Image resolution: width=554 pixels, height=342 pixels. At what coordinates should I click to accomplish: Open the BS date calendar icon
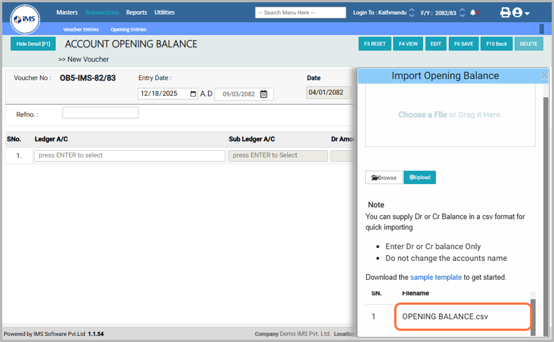[263, 94]
